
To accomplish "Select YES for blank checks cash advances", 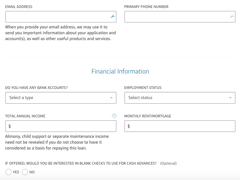I will [8, 172].
